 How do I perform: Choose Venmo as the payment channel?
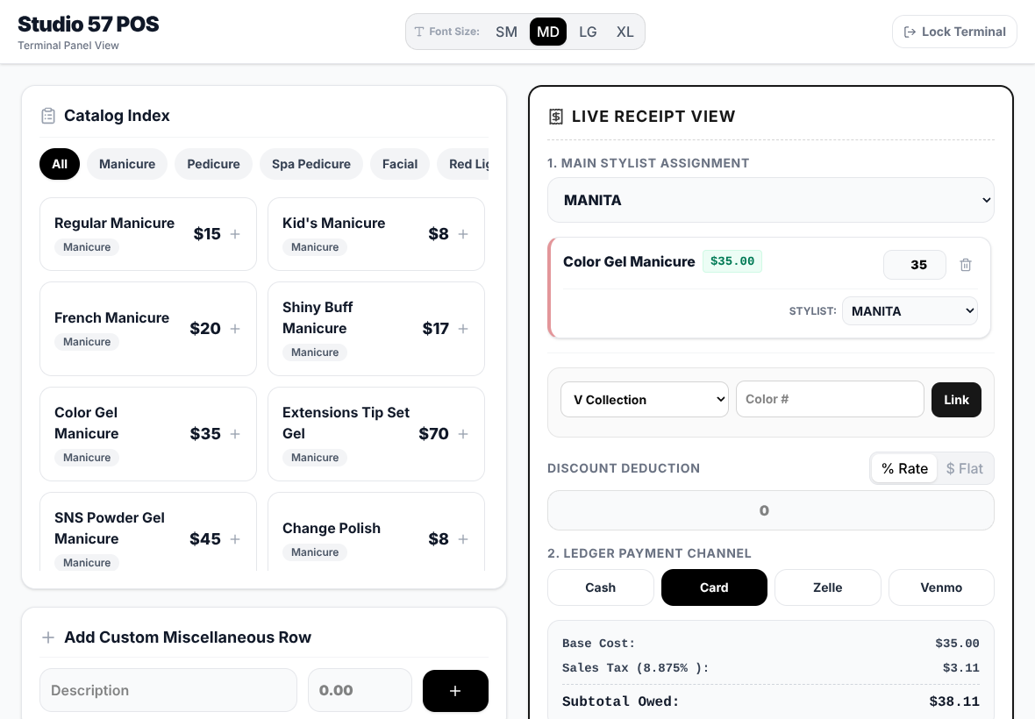click(941, 587)
